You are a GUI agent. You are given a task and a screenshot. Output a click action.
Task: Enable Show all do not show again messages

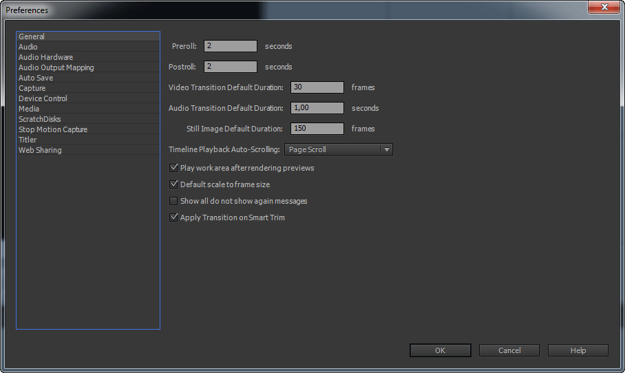(173, 201)
